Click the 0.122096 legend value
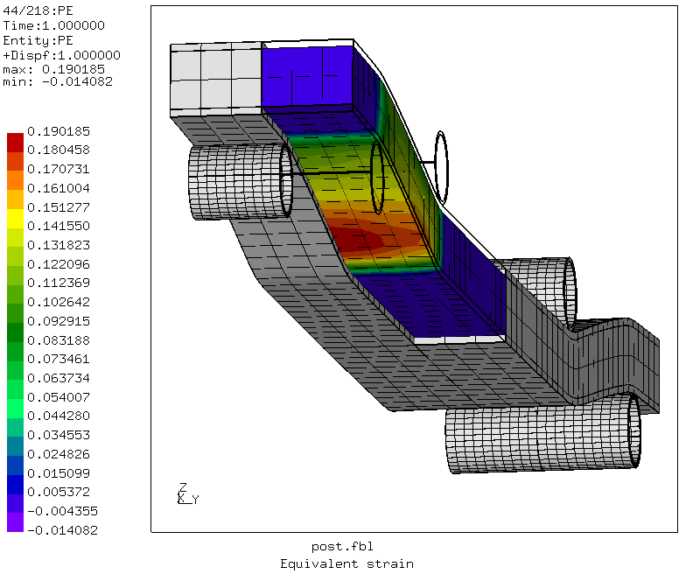Screen dimensions: 686x588 (x=59, y=264)
